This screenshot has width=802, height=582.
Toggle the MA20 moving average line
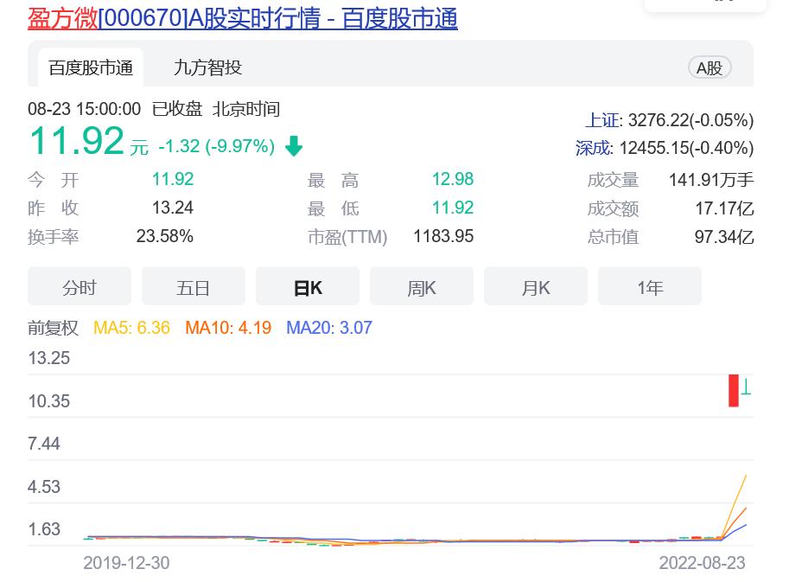(329, 328)
